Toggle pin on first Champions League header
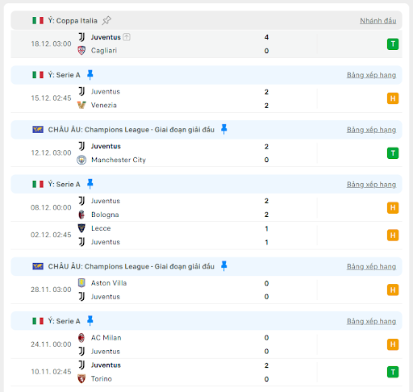 223,129
